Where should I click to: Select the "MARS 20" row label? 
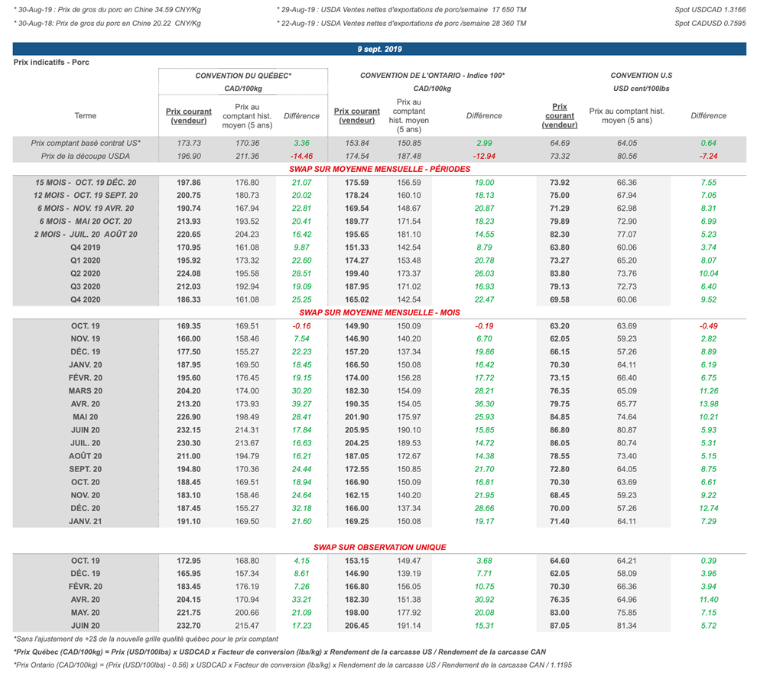point(86,390)
